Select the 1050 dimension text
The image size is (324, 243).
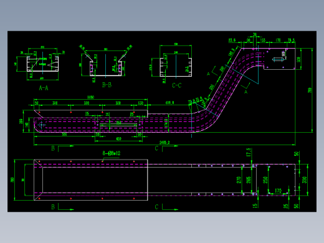(91, 97)
